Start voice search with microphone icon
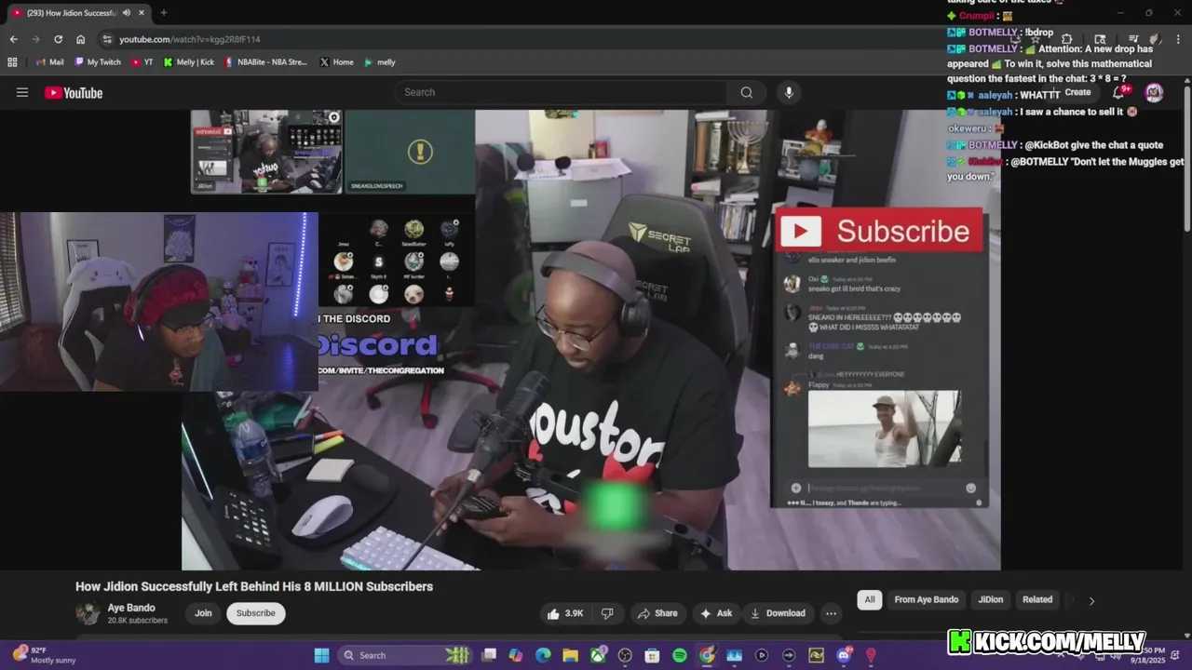The image size is (1192, 670). [789, 92]
